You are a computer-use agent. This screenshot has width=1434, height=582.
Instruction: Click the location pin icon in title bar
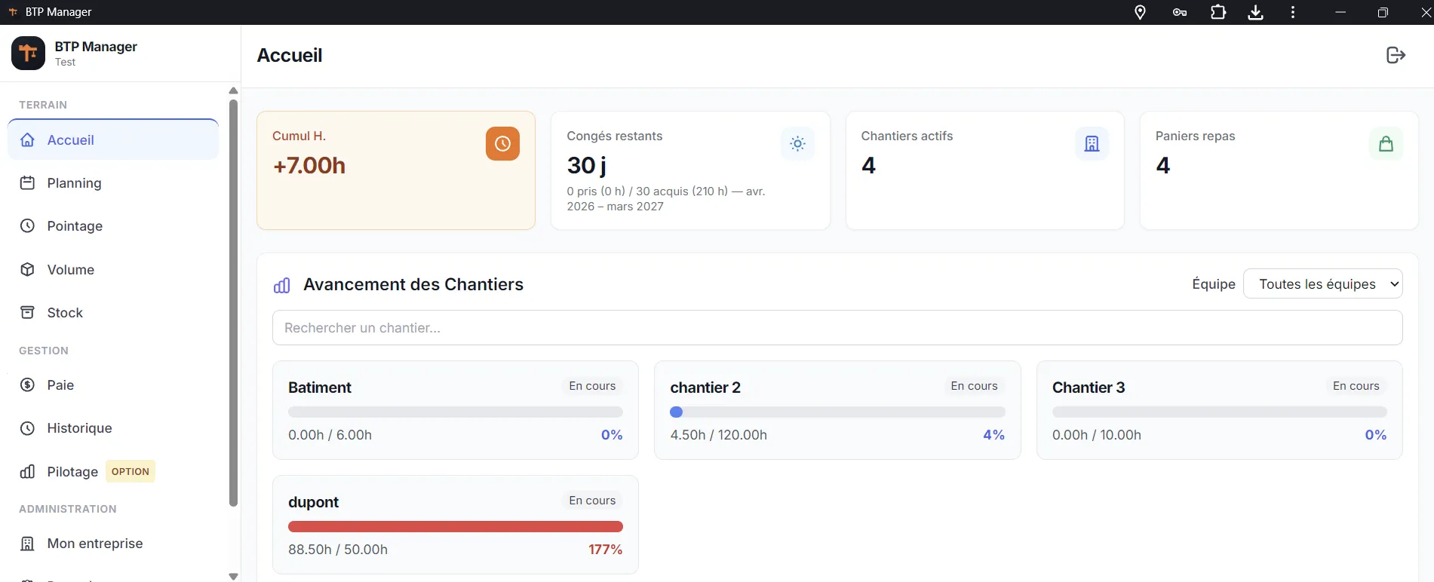[x=1140, y=12]
